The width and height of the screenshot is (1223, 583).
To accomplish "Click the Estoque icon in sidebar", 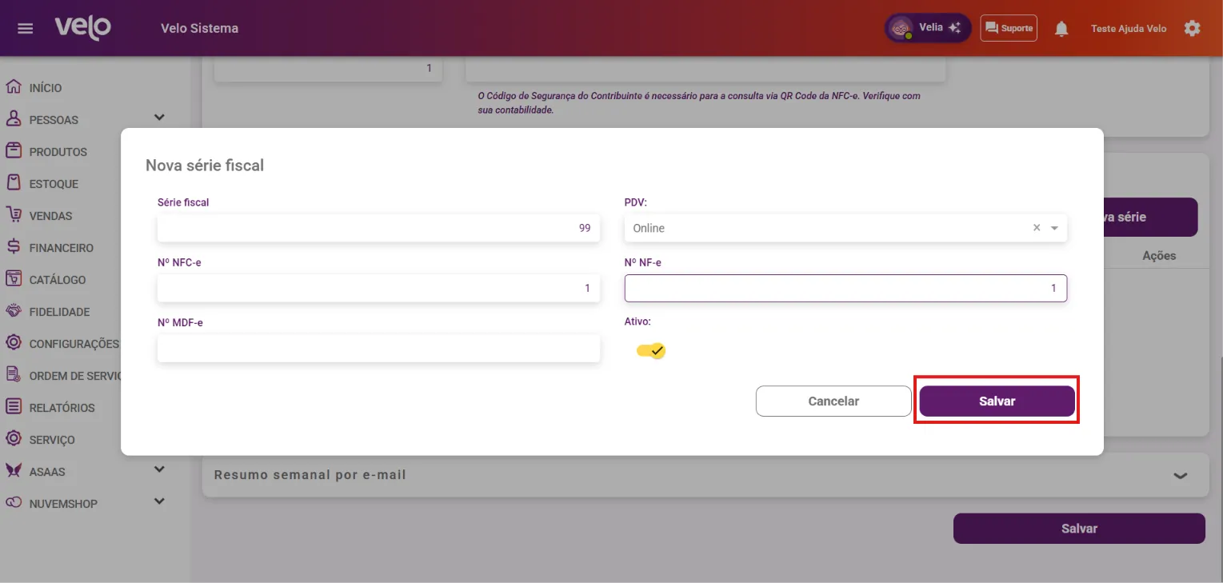I will (13, 183).
